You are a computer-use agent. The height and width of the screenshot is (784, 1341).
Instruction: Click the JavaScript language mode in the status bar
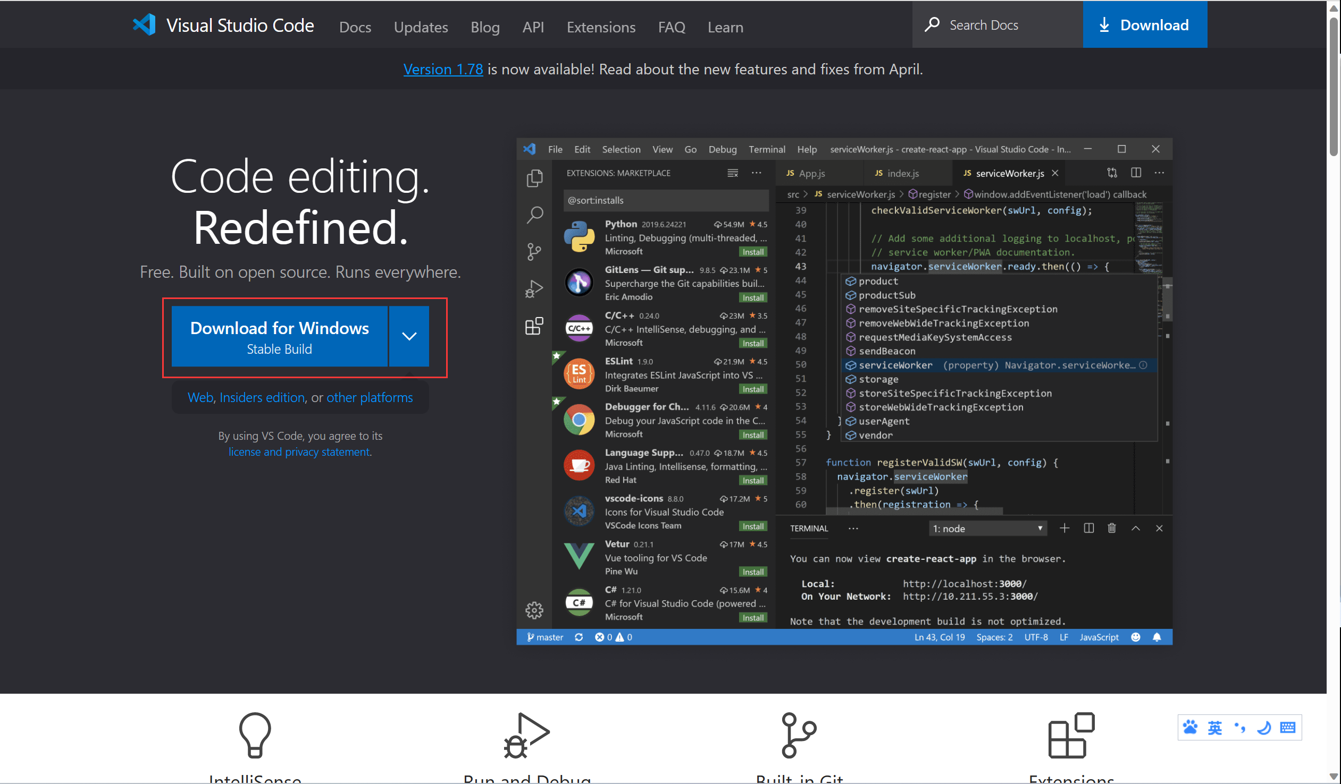pyautogui.click(x=1099, y=637)
